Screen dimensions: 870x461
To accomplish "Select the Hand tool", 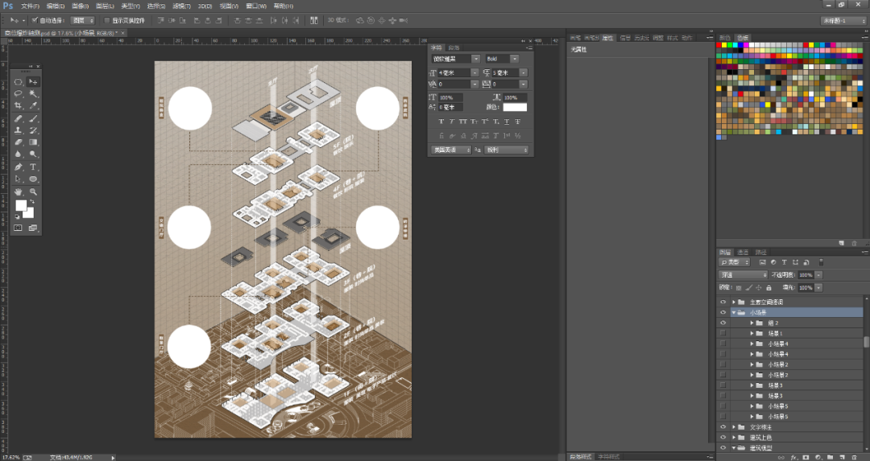I will tap(19, 191).
